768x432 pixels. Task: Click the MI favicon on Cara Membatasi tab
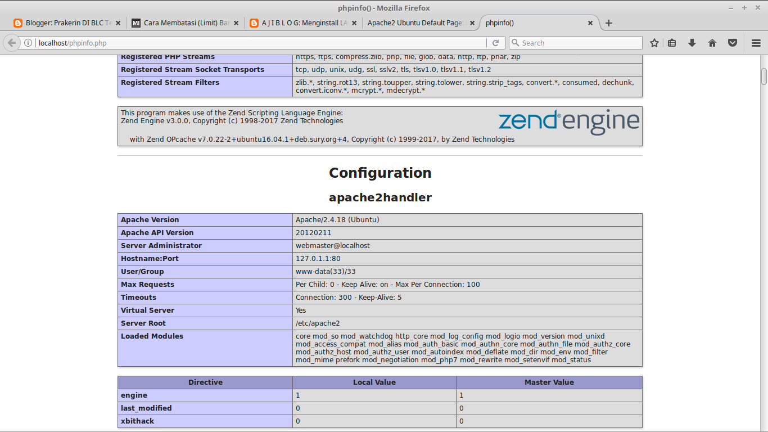(136, 23)
